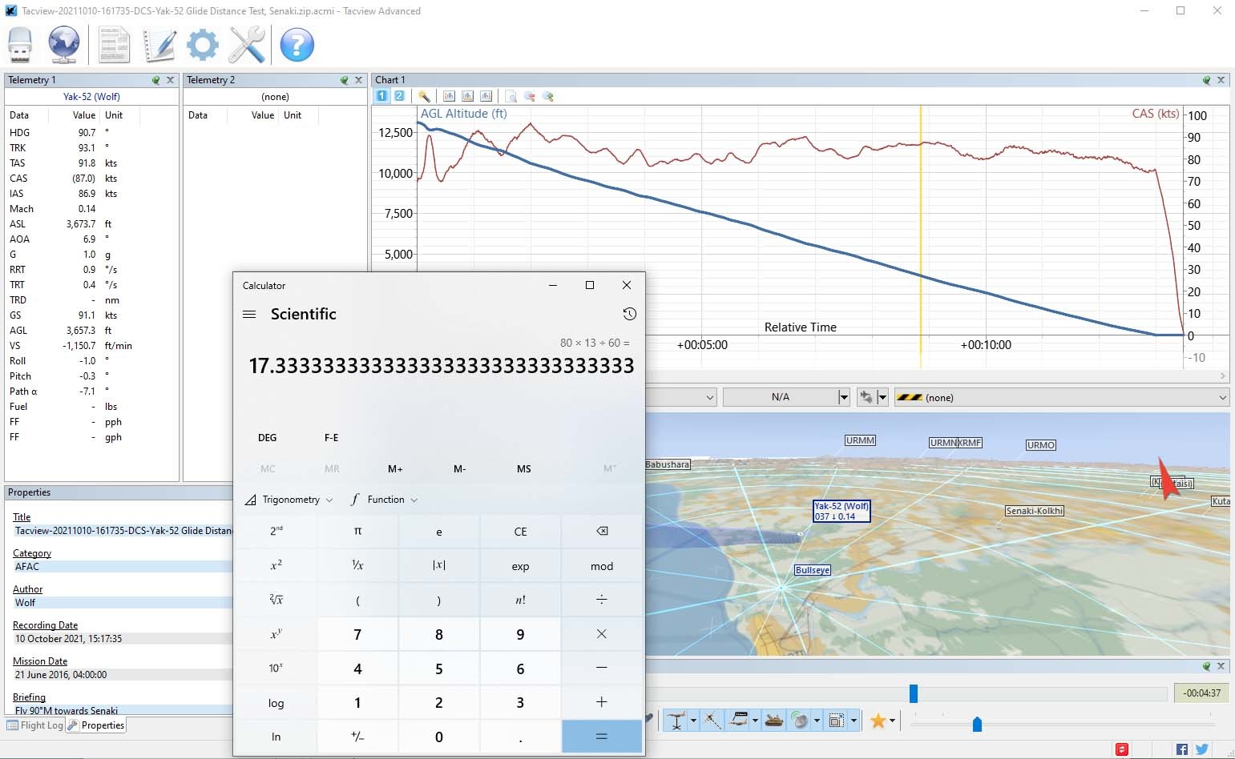Open the Calculator hamburger navigation menu
The image size is (1235, 759).
tap(249, 314)
